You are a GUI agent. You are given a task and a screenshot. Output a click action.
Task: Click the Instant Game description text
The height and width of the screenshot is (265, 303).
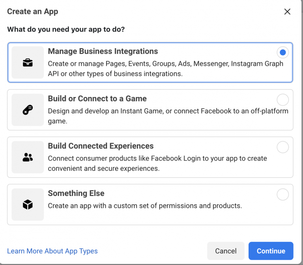(x=168, y=116)
